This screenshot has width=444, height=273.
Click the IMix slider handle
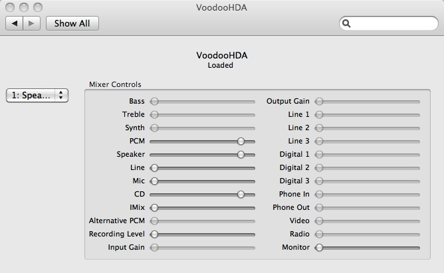pyautogui.click(x=154, y=207)
